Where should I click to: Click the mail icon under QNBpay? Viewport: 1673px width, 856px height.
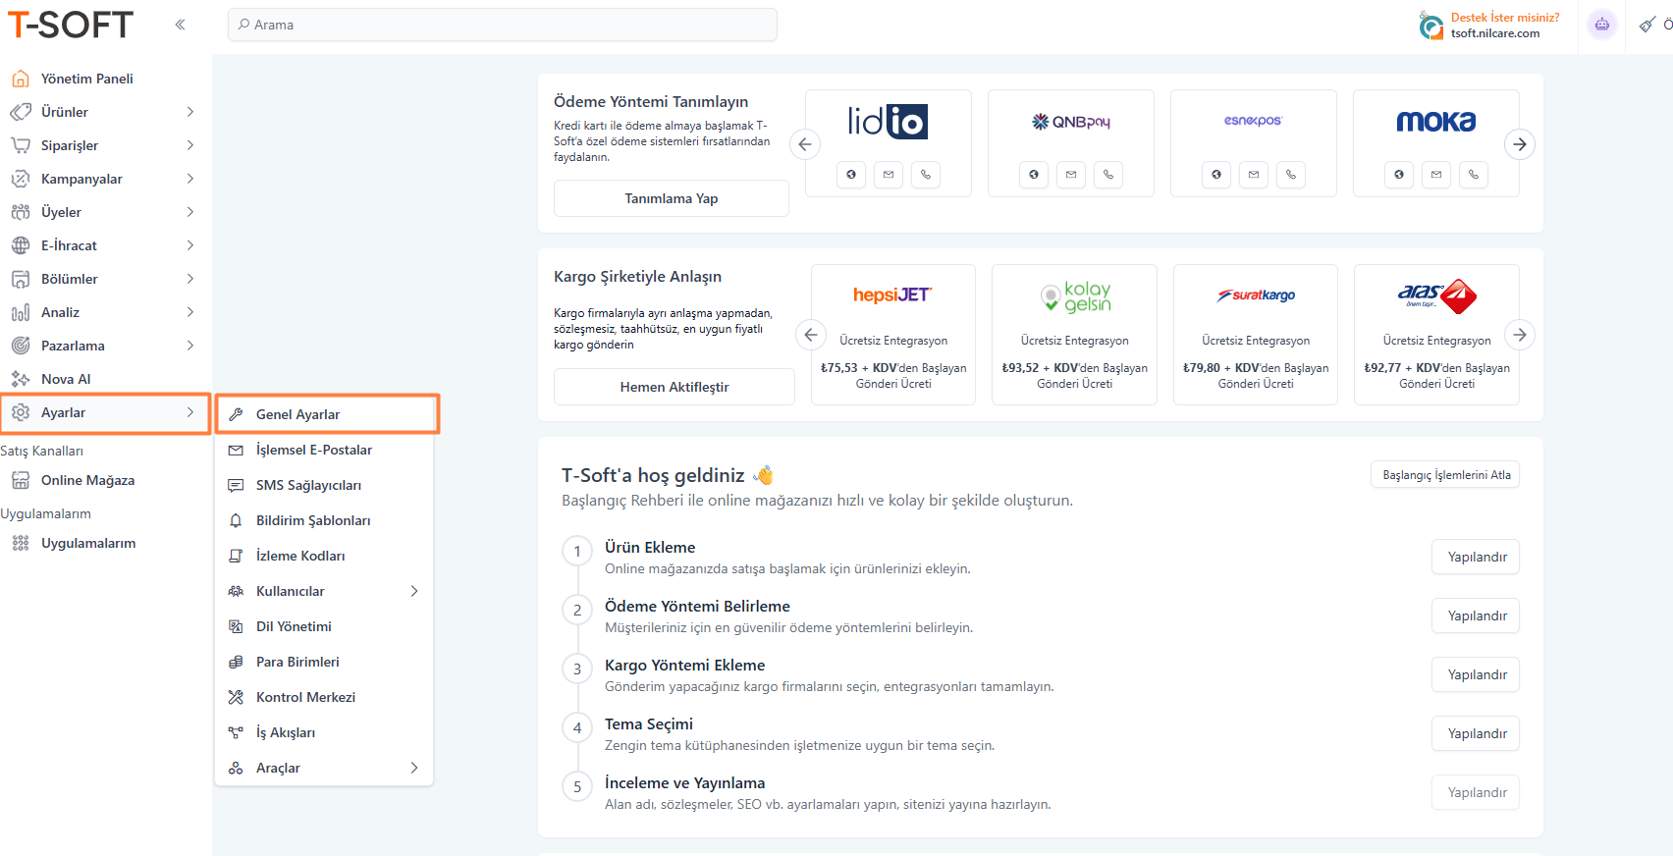(x=1070, y=175)
